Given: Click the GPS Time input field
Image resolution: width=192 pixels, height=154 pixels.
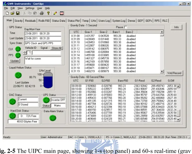Looking at the screenshot, I should pos(43,33).
